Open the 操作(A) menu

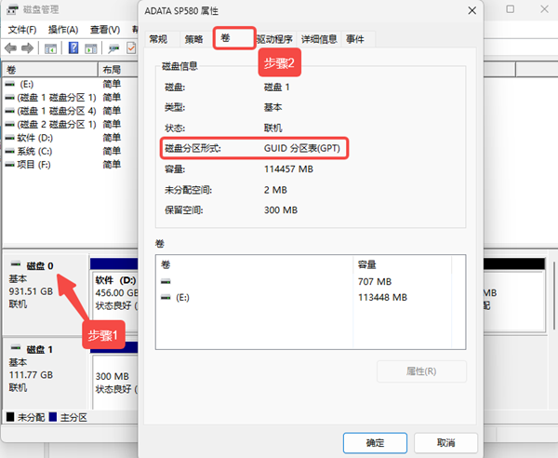coord(64,29)
